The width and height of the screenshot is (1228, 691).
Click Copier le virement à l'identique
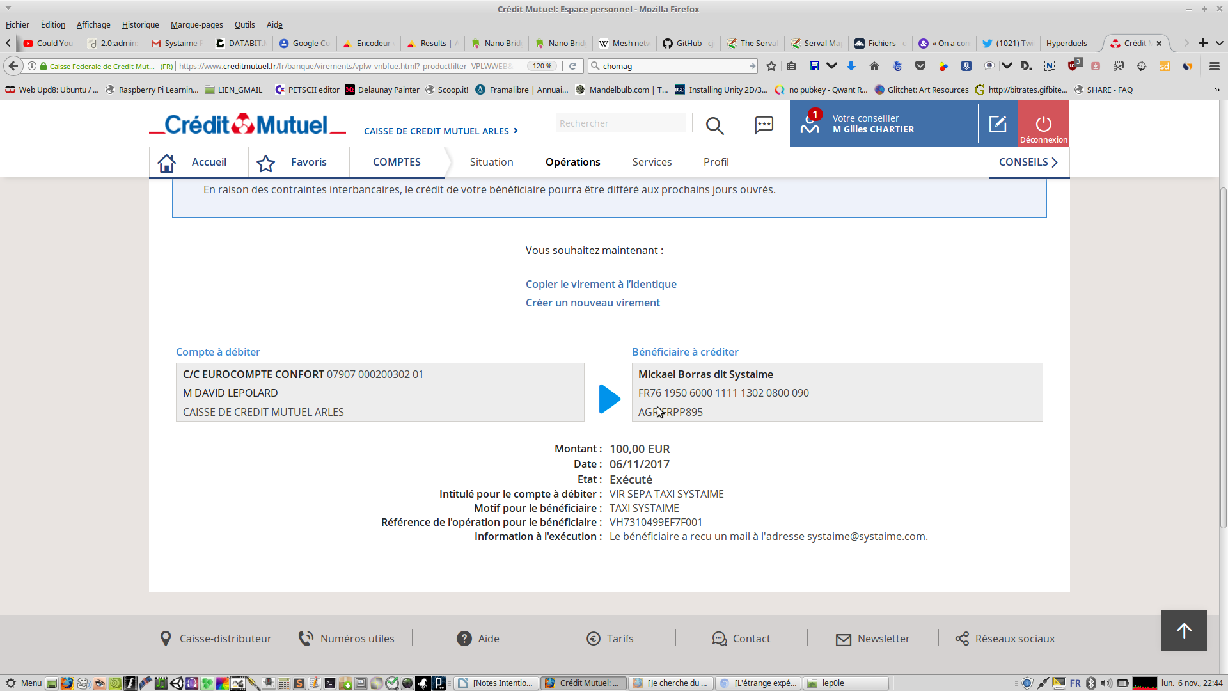click(601, 284)
